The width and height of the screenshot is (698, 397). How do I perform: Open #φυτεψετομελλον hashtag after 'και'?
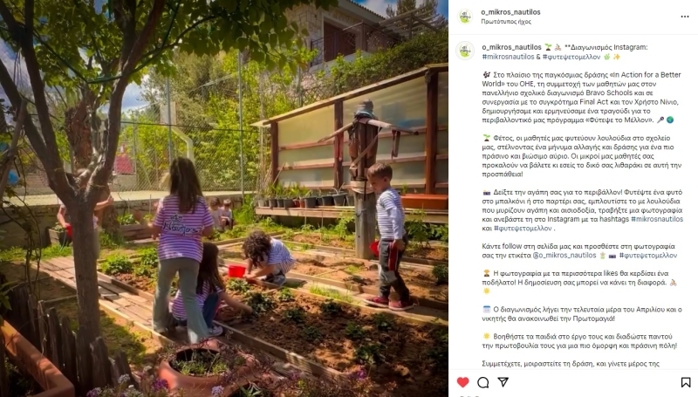coord(523,229)
